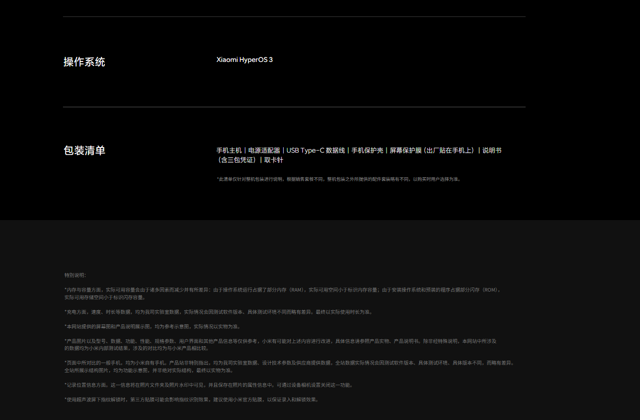Click the footnote starting with 此清单仅针对整机包装
This screenshot has width=640, height=420.
pyautogui.click(x=338, y=179)
